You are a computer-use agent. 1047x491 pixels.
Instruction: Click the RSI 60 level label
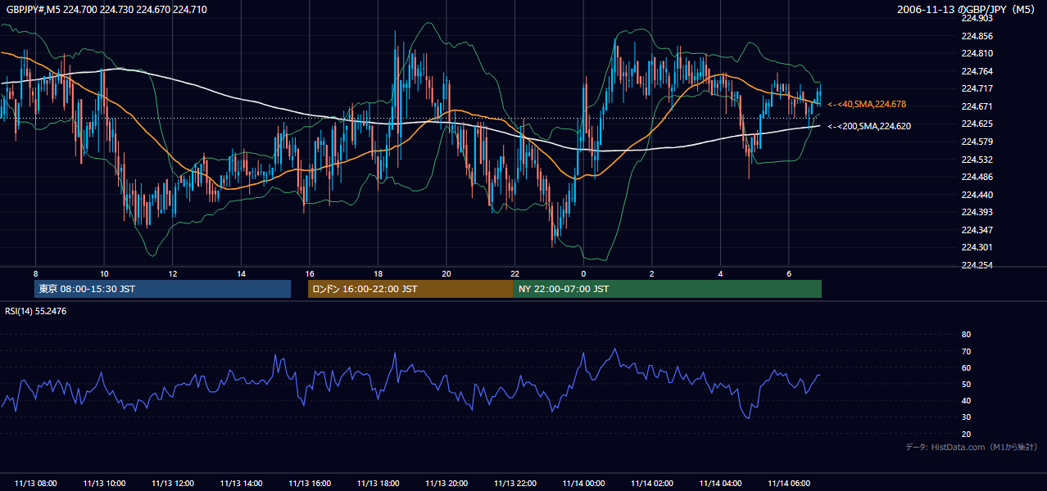pyautogui.click(x=966, y=367)
